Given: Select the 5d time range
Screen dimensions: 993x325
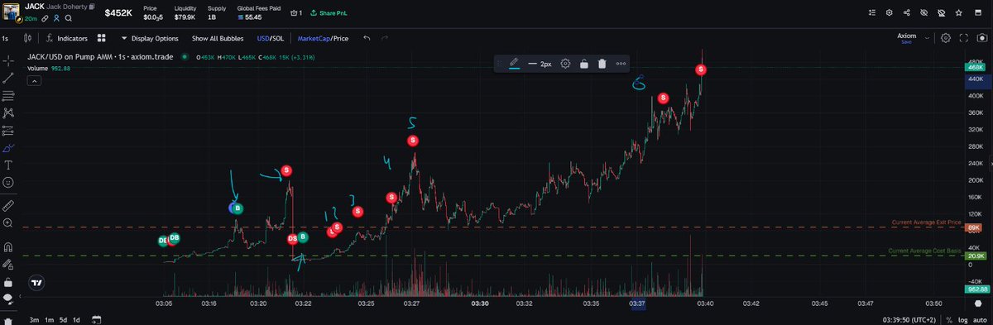Looking at the screenshot, I should click(x=64, y=319).
